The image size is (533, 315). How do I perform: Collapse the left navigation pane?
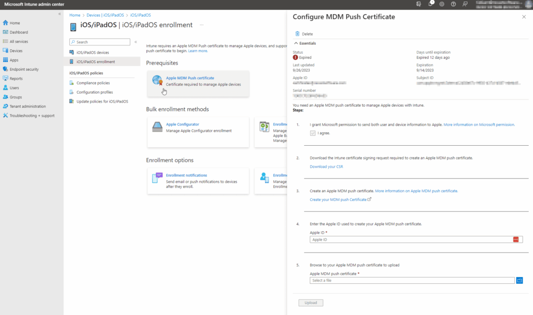click(59, 15)
